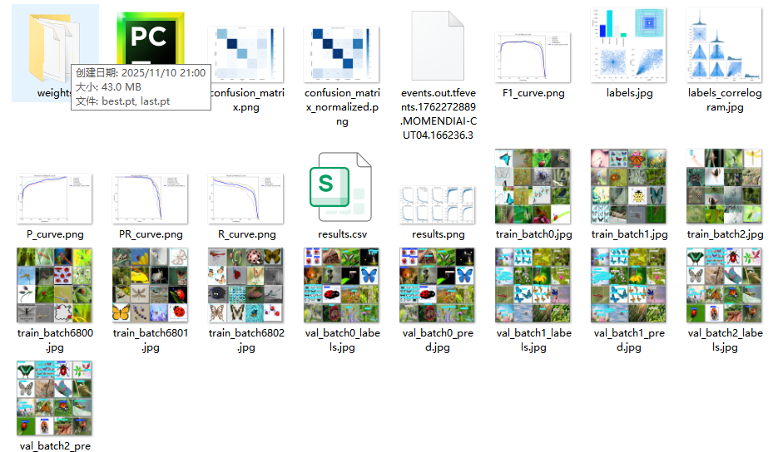Select the confusion_matrix.png thumbnail
The height and width of the screenshot is (452, 773).
pos(245,54)
